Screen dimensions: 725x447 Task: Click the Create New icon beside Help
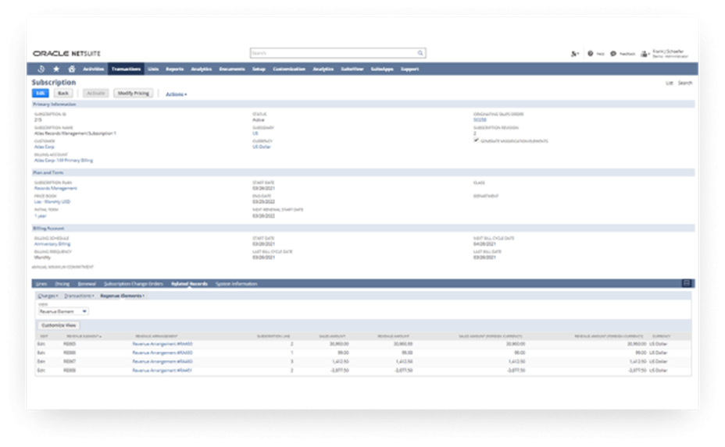(x=575, y=53)
